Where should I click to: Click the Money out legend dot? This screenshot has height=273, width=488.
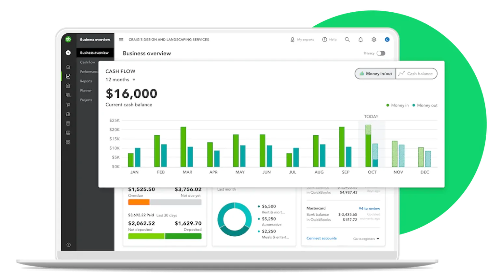point(413,105)
